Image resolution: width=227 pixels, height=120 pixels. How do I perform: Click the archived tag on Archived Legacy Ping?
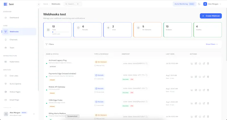point(53,67)
